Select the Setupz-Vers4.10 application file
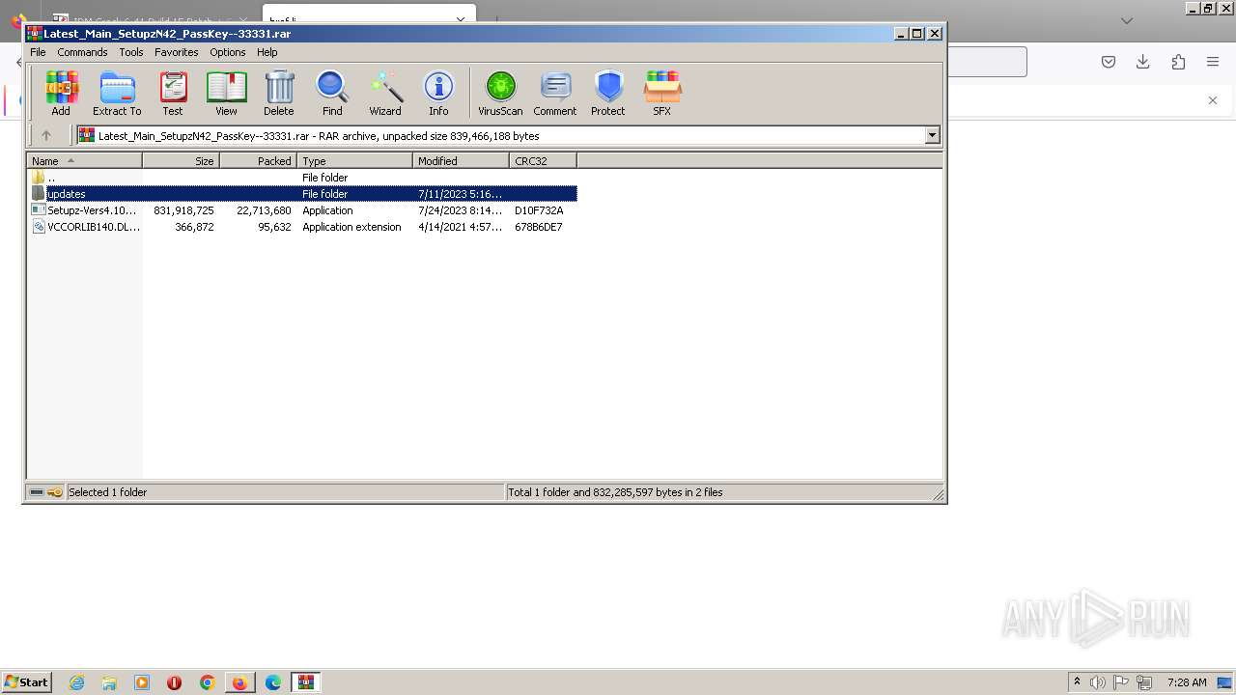The width and height of the screenshot is (1236, 695). 302,210
